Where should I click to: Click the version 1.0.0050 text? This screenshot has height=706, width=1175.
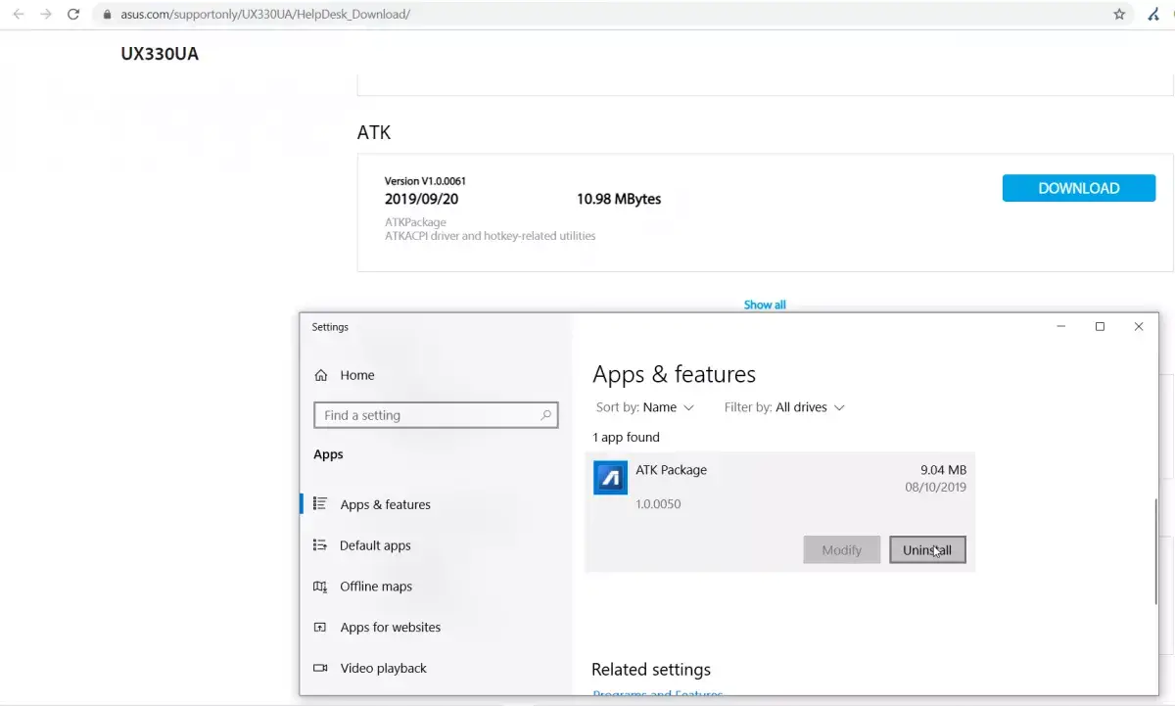(x=658, y=504)
